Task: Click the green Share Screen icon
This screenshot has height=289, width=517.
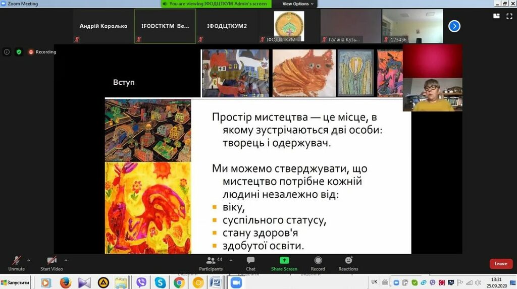Action: pyautogui.click(x=284, y=260)
